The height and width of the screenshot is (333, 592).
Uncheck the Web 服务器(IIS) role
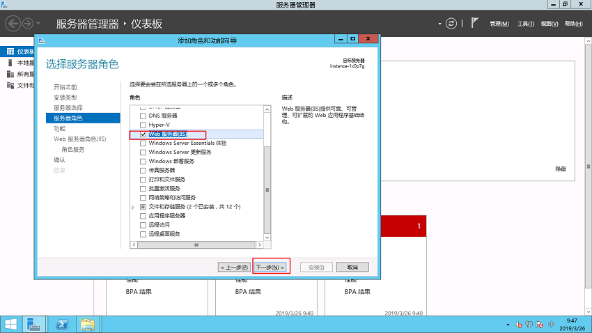coord(143,134)
